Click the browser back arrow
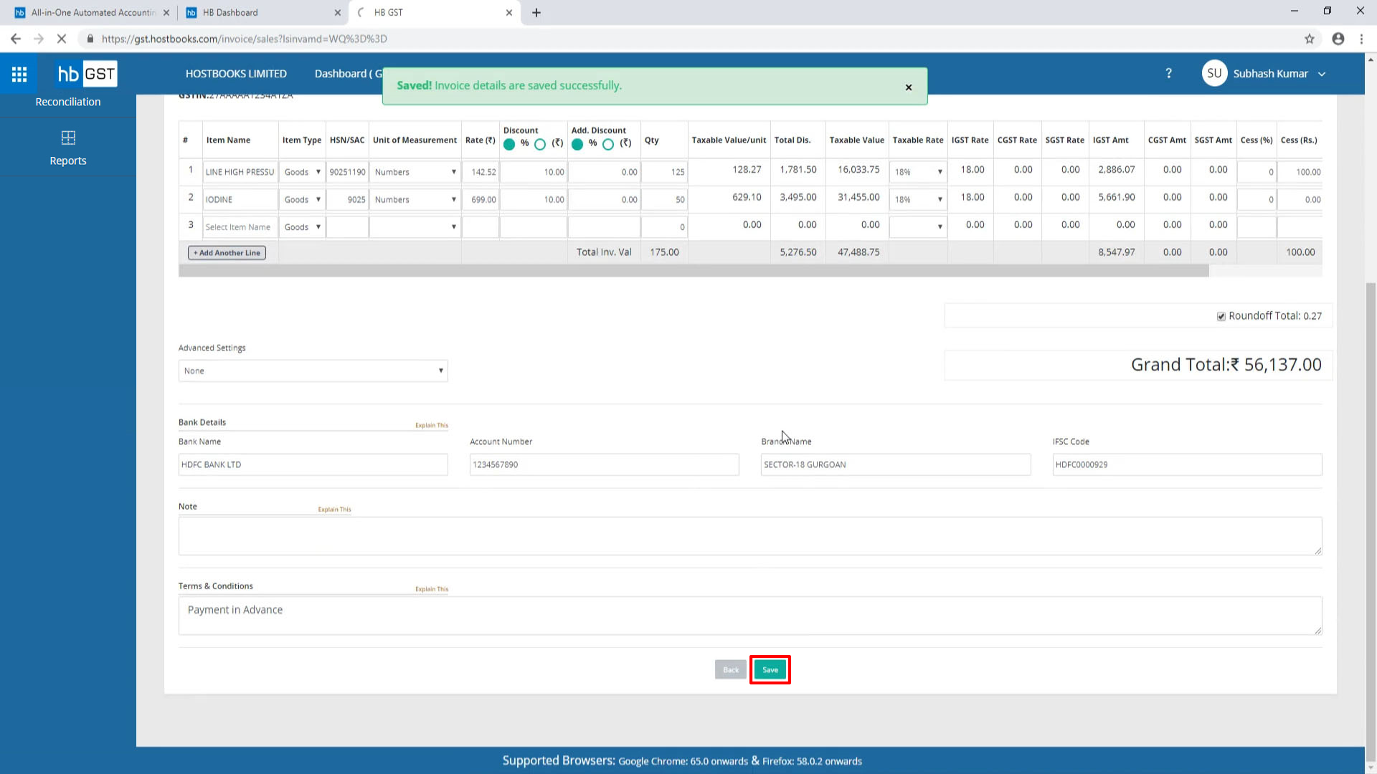 pyautogui.click(x=16, y=39)
